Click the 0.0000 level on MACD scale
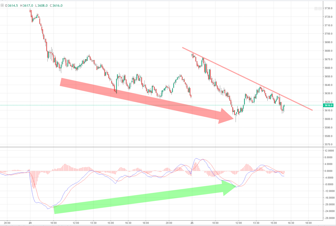The width and height of the screenshot is (336, 226). click(329, 171)
